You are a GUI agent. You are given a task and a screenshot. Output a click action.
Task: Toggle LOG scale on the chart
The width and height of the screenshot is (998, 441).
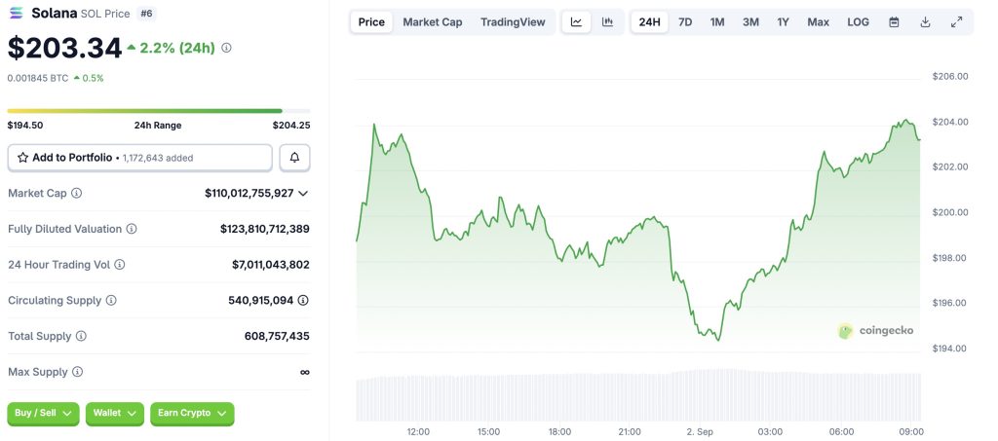(858, 21)
